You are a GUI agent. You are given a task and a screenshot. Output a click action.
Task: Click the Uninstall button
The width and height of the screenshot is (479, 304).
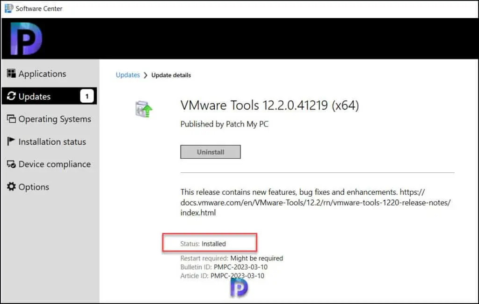point(210,152)
